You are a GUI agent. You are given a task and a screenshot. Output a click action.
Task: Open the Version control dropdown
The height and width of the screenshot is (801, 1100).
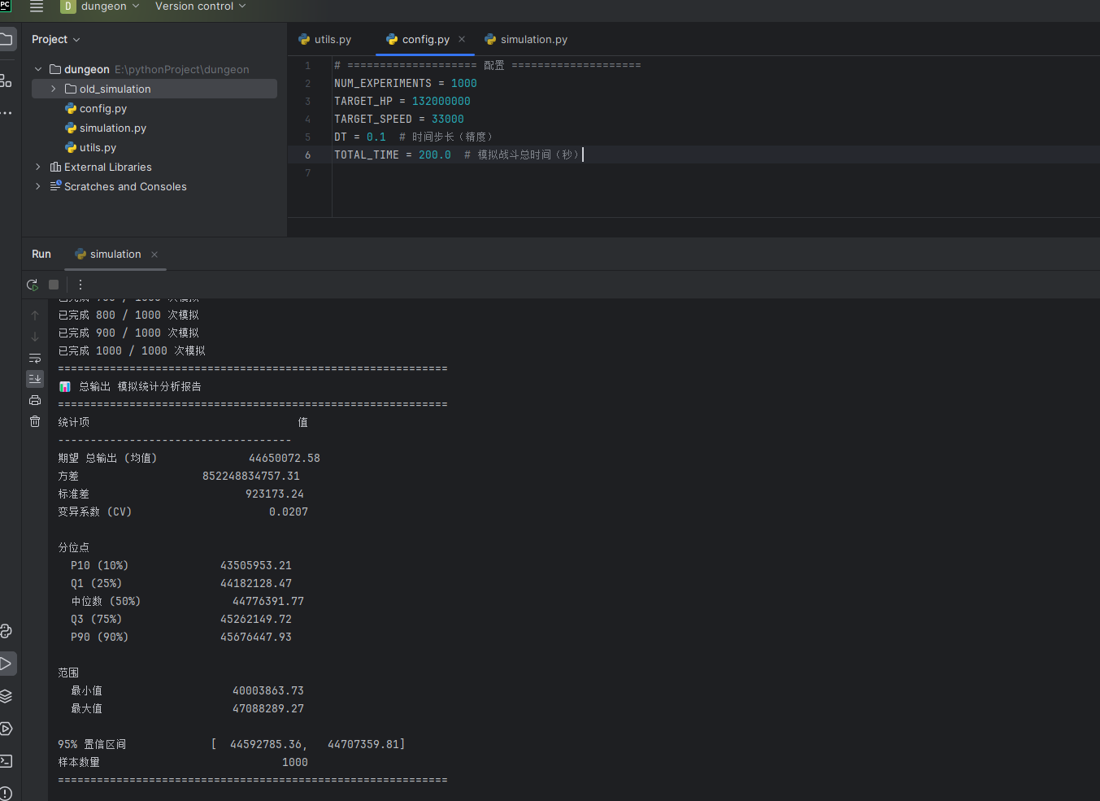[200, 7]
